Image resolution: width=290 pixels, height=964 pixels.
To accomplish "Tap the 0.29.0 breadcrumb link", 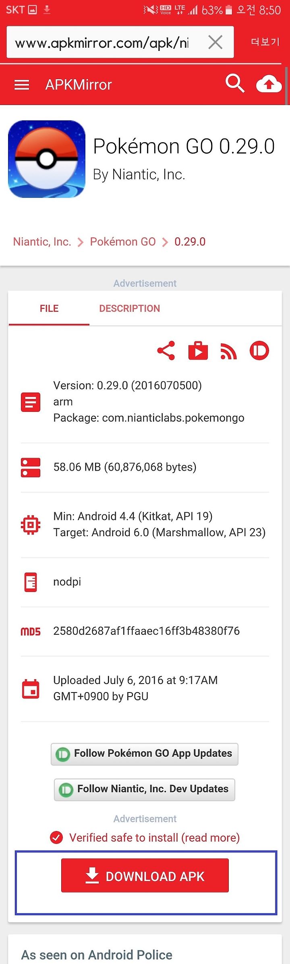I will [x=190, y=242].
